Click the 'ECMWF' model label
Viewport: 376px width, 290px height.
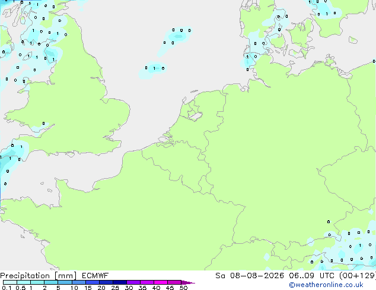tap(95, 276)
